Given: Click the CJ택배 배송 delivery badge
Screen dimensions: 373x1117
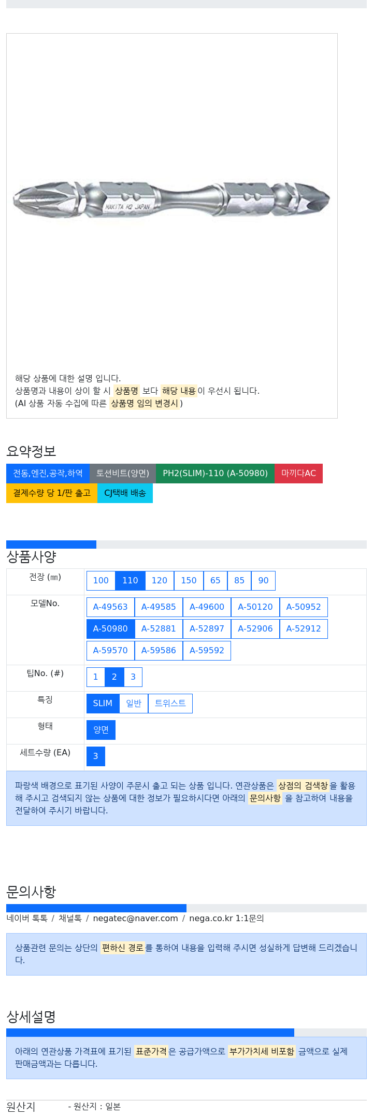Looking at the screenshot, I should 125,493.
